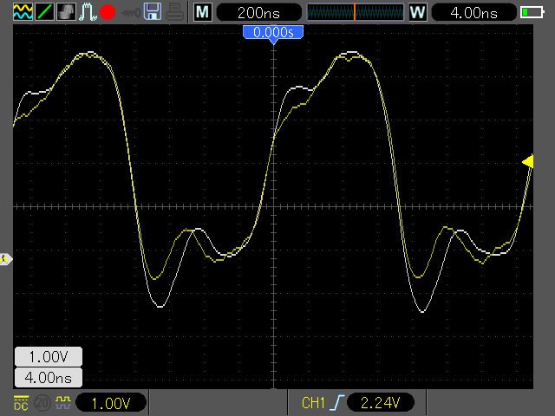Click the red record circle
This screenshot has width=555, height=416.
click(x=108, y=12)
